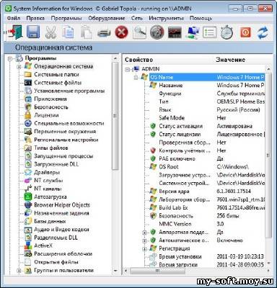Image resolution: width=277 pixels, height=288 pixels.
Task: Click the Аудио и Видео кодеки icon
Action: [x=28, y=230]
